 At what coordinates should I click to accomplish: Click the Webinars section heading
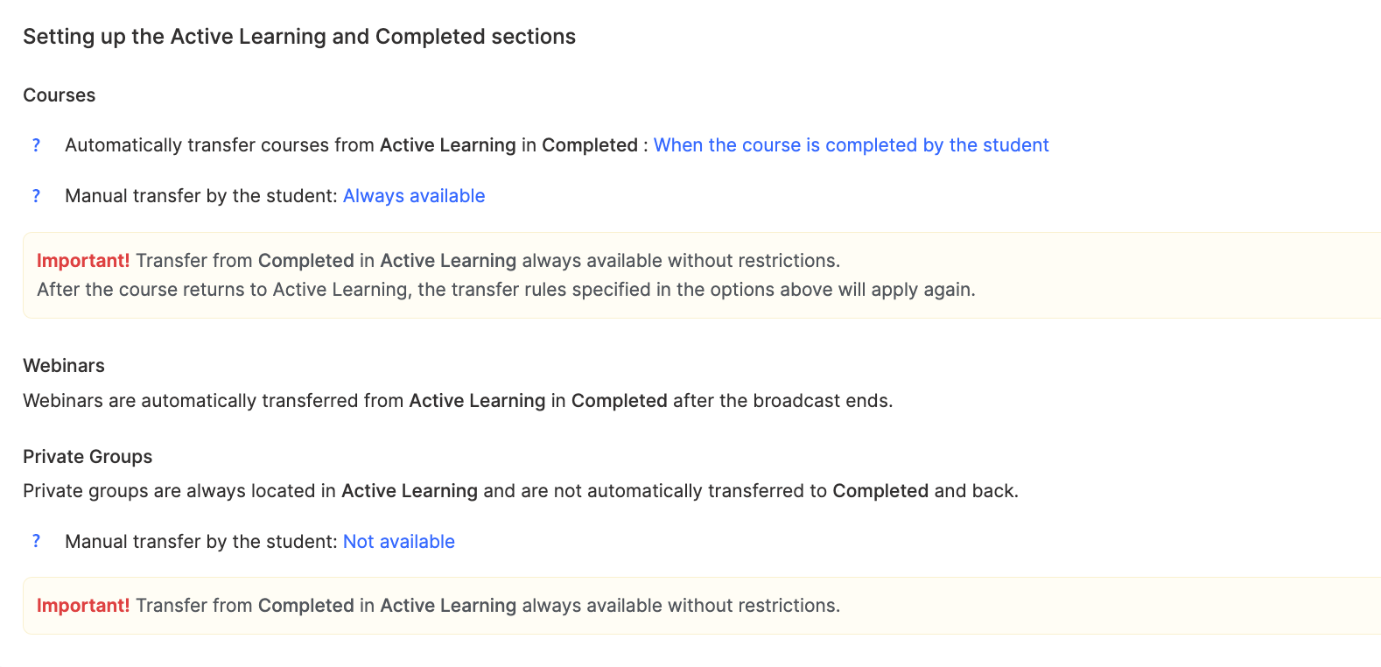tap(64, 366)
